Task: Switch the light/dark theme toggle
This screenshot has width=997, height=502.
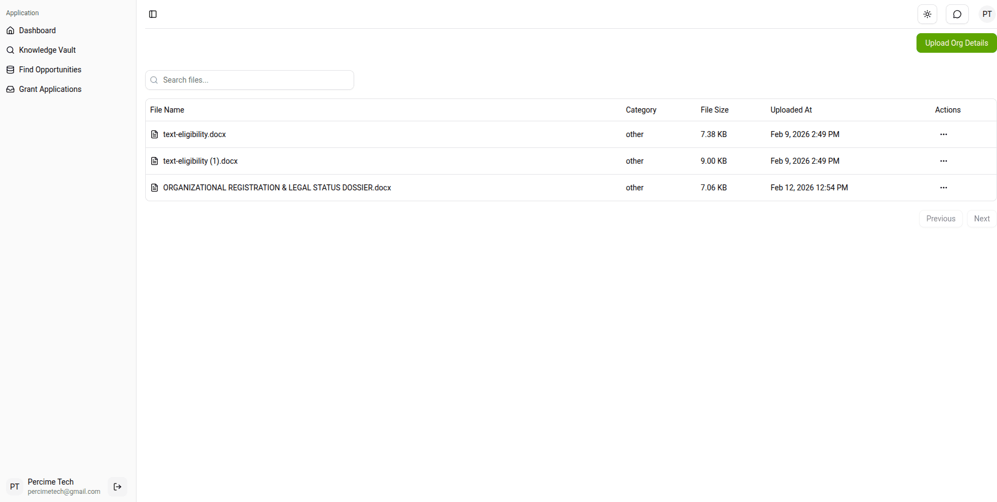Action: click(927, 14)
